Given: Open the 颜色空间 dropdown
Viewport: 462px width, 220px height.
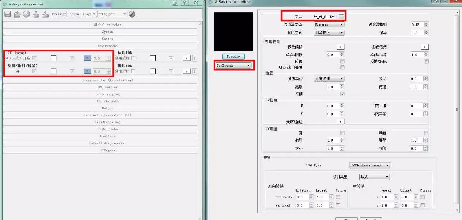Looking at the screenshot, I should coord(329,32).
